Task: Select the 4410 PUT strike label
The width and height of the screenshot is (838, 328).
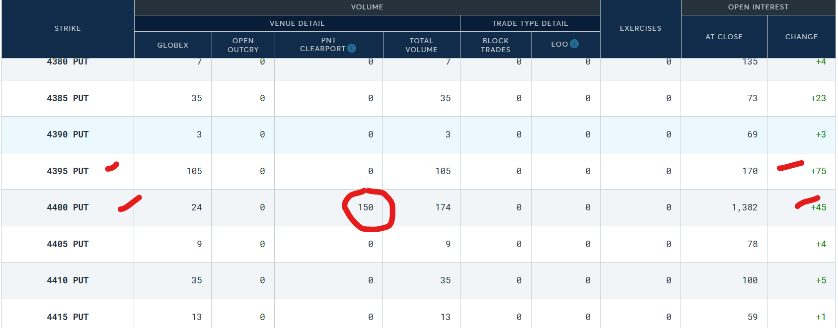Action: coord(68,280)
